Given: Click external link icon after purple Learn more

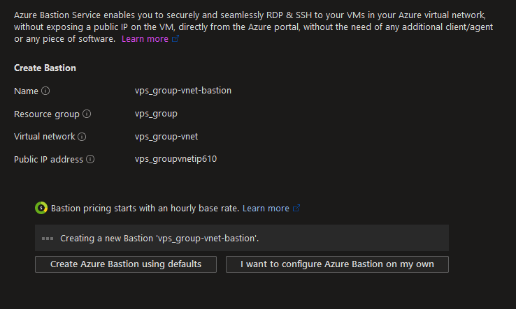Looking at the screenshot, I should [175, 39].
